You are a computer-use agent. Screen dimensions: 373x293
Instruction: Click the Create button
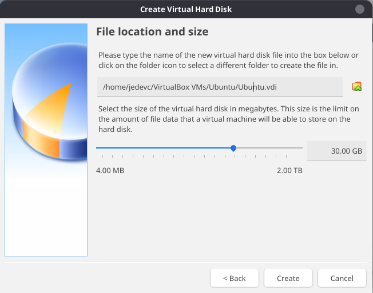288,278
